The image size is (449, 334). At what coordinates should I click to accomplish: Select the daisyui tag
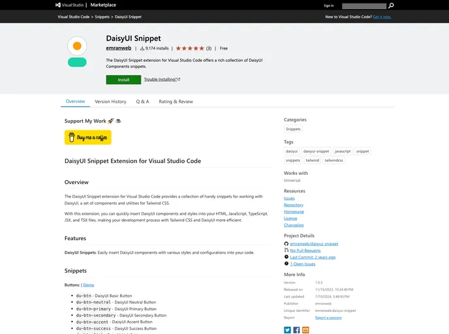point(292,151)
